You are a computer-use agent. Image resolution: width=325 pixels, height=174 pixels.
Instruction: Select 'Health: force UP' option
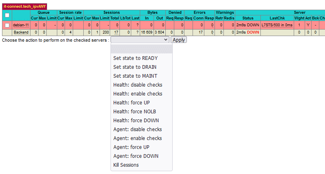click(x=132, y=103)
